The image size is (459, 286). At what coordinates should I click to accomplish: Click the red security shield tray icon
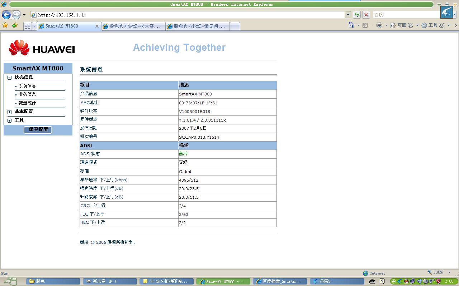(x=438, y=281)
